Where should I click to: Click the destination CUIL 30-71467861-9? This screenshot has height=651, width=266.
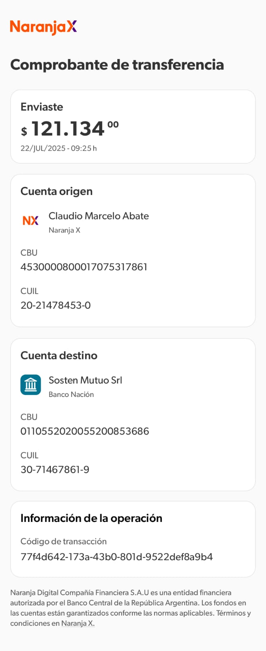coord(55,469)
